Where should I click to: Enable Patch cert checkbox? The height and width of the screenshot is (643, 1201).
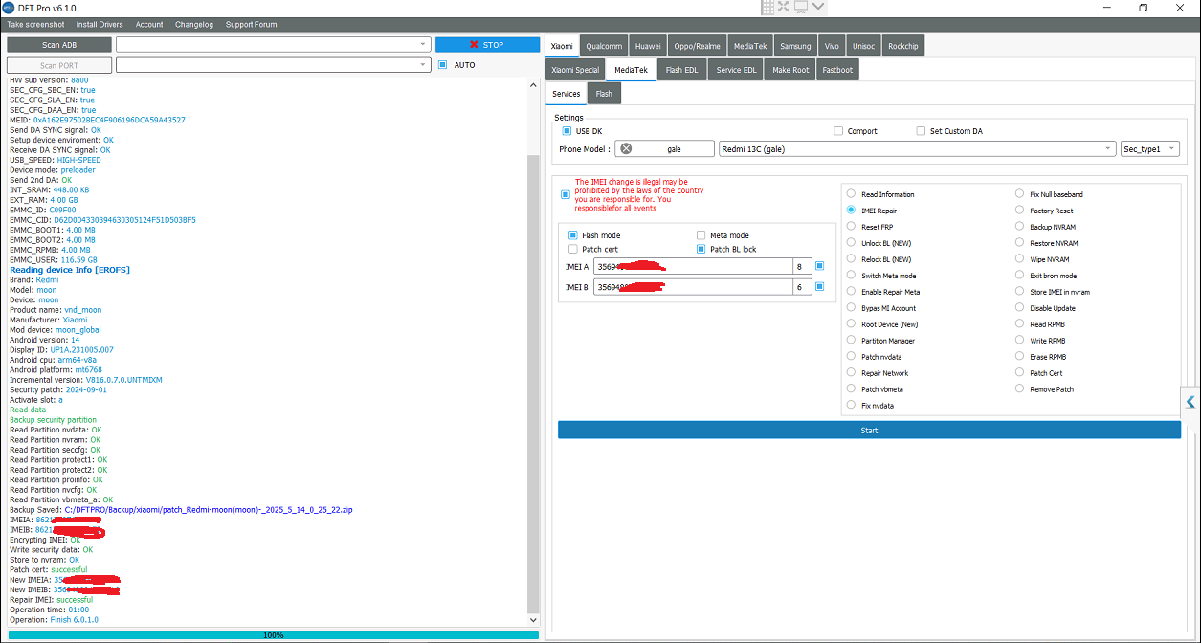572,249
